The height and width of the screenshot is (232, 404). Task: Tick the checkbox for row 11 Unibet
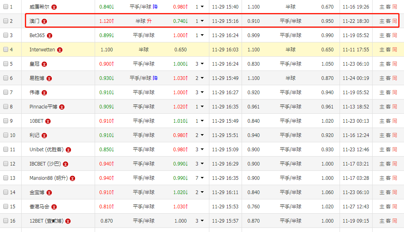pyautogui.click(x=6, y=149)
